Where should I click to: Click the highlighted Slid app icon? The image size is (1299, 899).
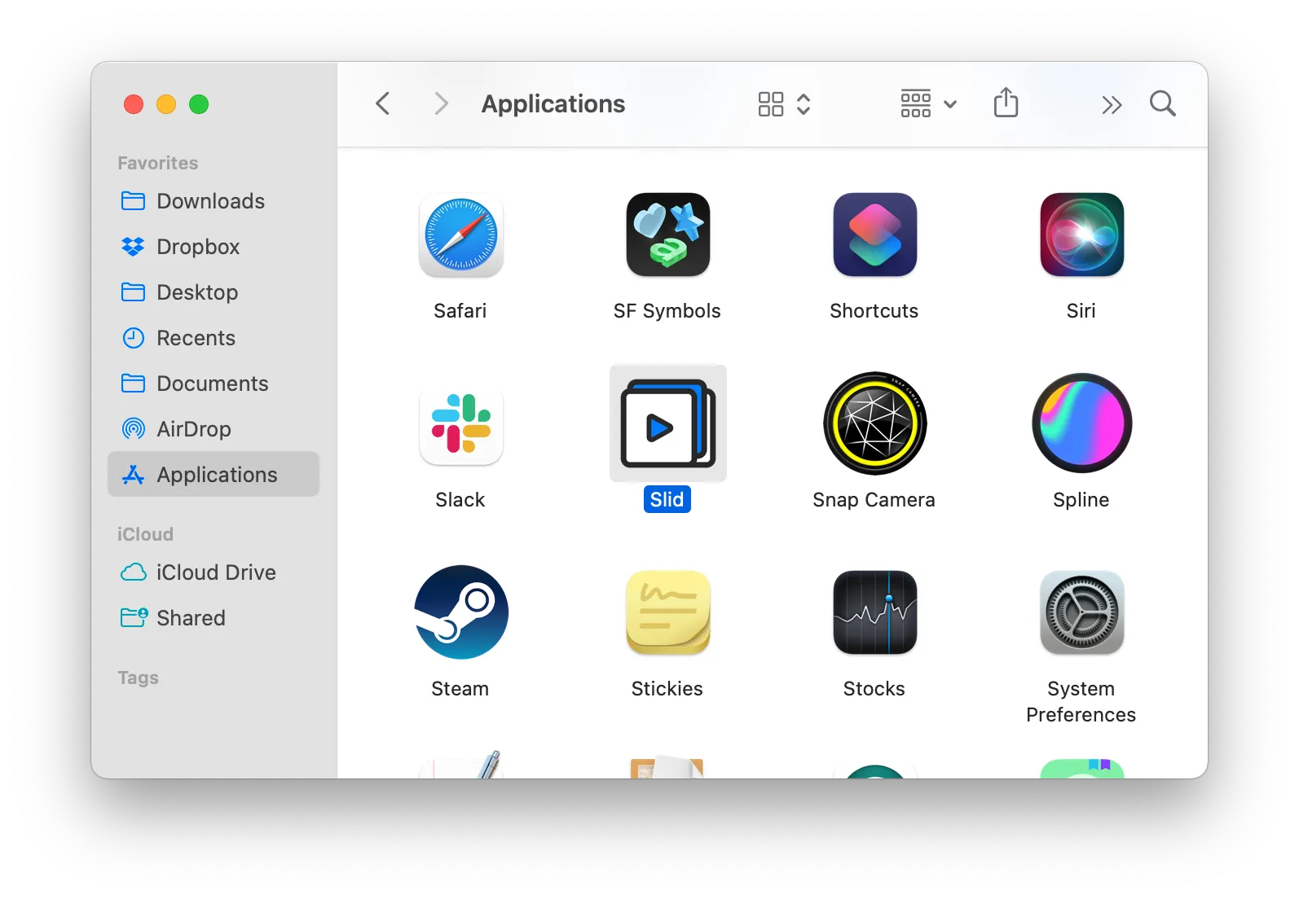coord(668,423)
